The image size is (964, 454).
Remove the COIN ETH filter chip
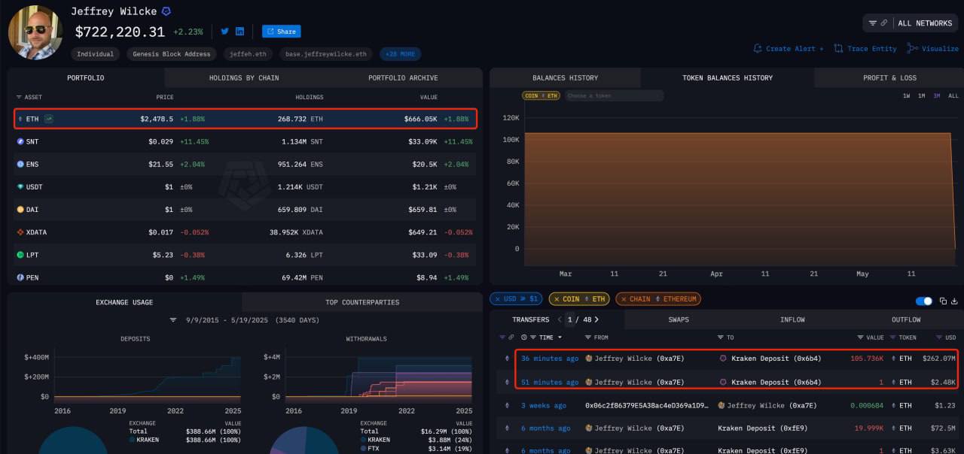(557, 299)
